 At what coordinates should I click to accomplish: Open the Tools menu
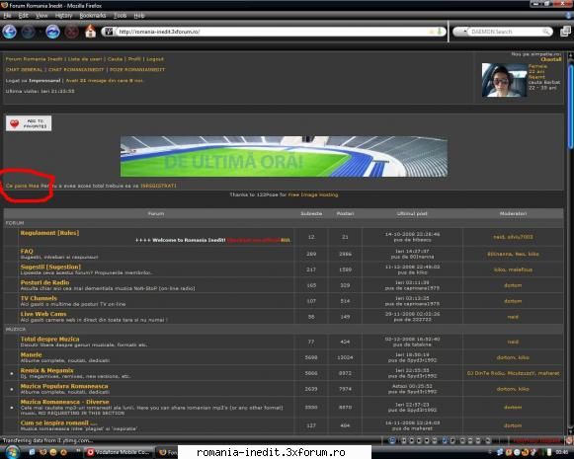tap(120, 16)
